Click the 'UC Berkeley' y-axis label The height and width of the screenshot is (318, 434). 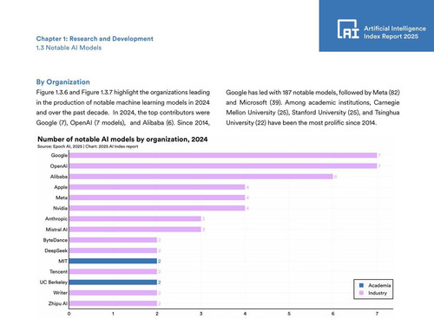coord(54,282)
